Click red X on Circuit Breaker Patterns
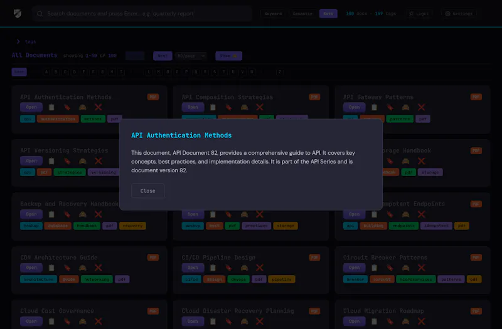Viewport: 502px width, 329px height. [421, 268]
